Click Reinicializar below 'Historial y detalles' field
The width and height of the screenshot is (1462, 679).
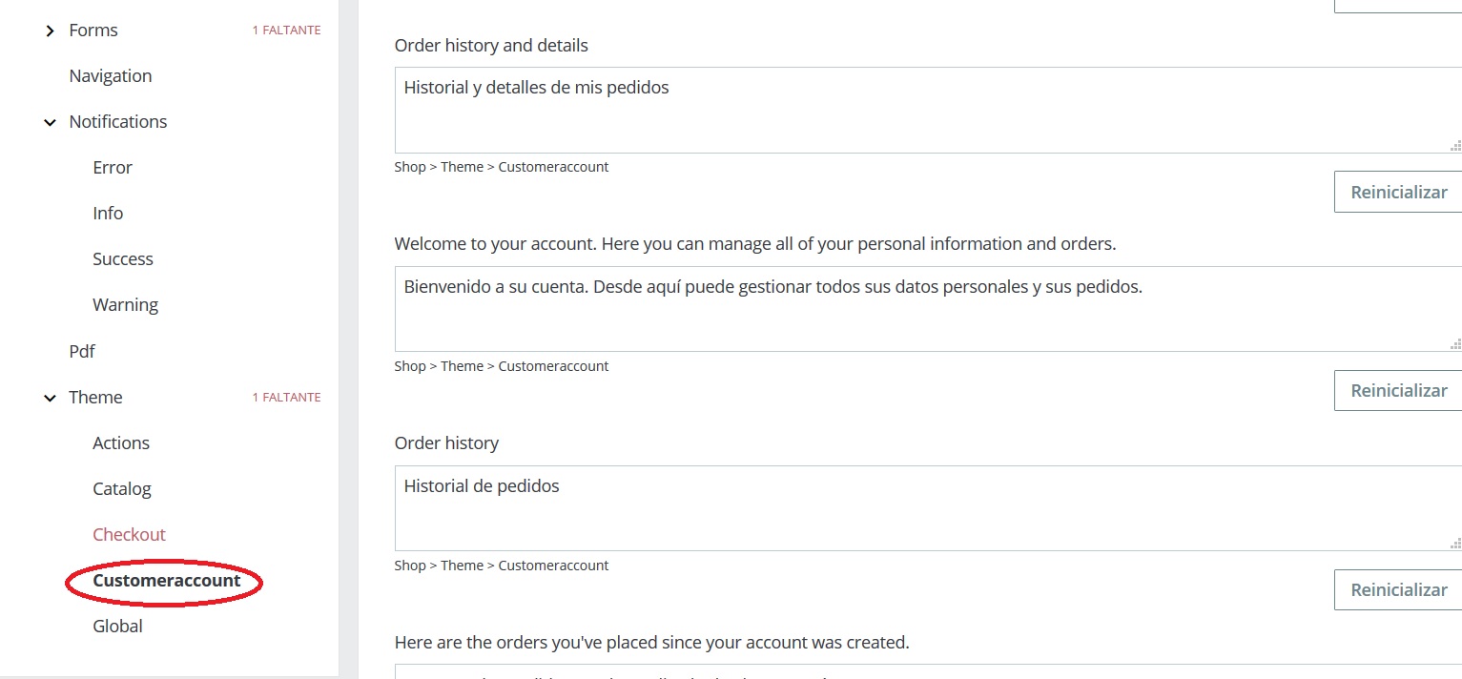(1398, 193)
